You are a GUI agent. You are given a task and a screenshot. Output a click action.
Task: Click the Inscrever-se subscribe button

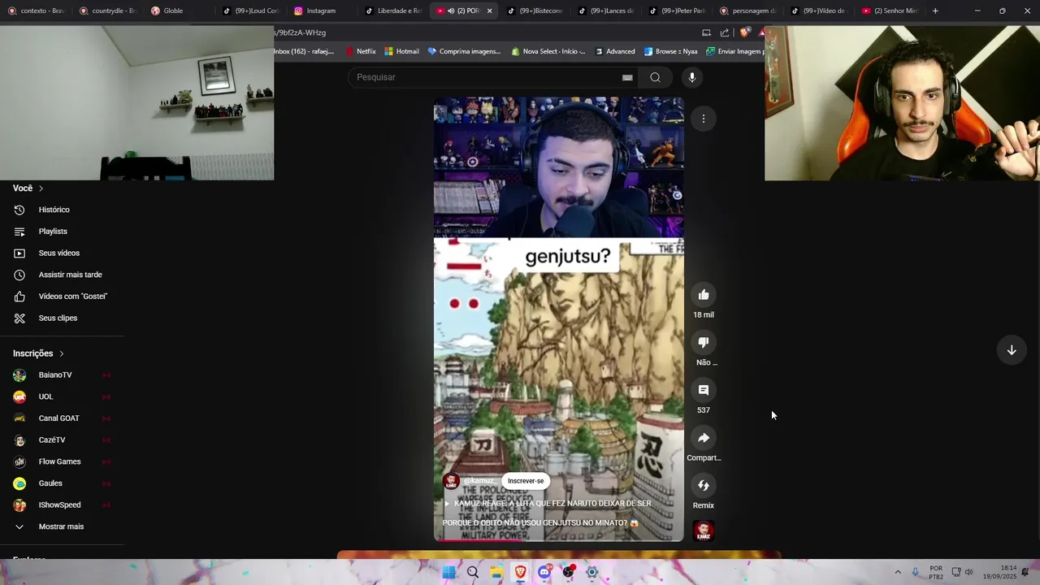pos(526,481)
